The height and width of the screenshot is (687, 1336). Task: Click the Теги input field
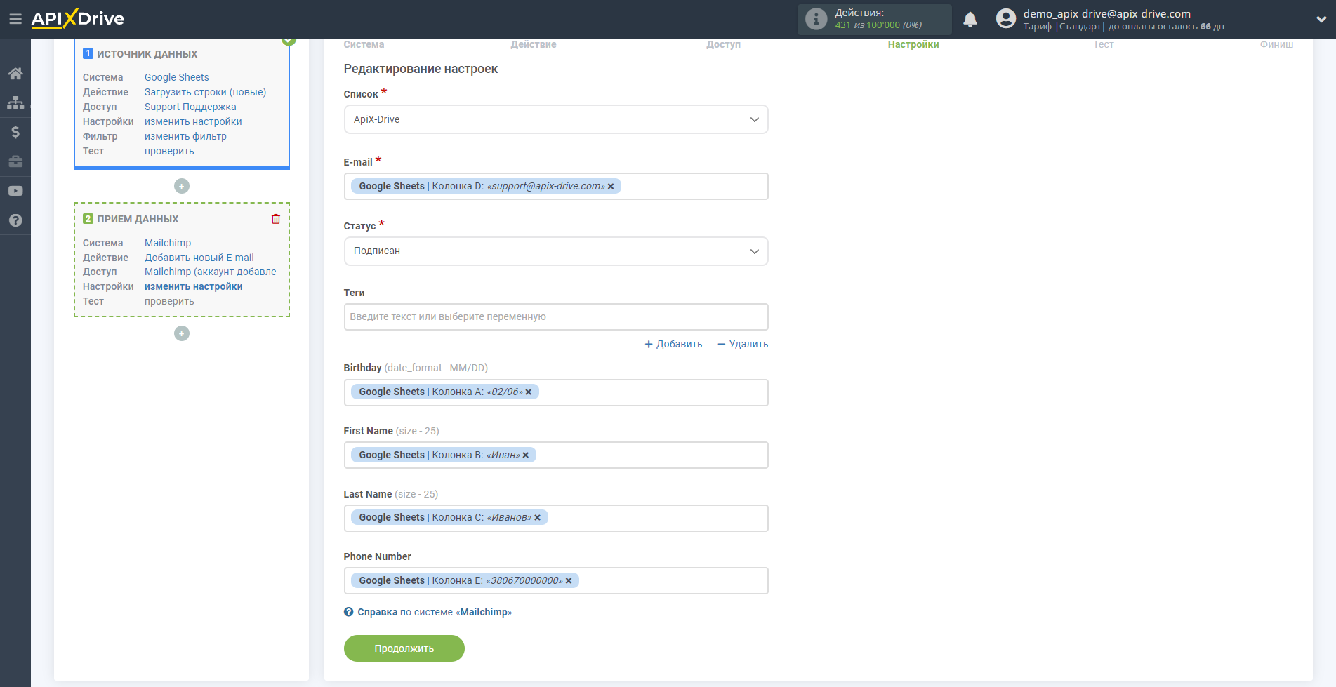(x=556, y=316)
